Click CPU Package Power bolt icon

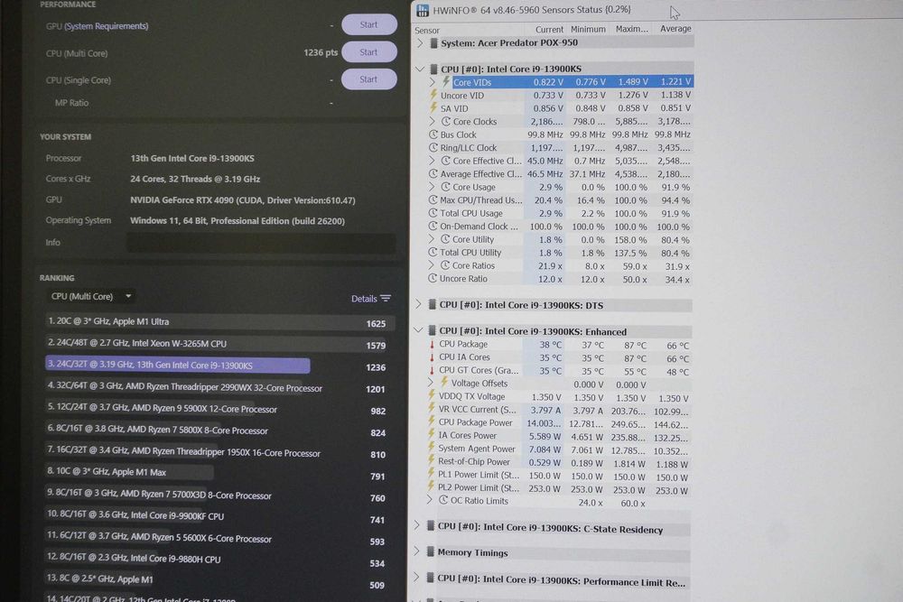[x=432, y=421]
